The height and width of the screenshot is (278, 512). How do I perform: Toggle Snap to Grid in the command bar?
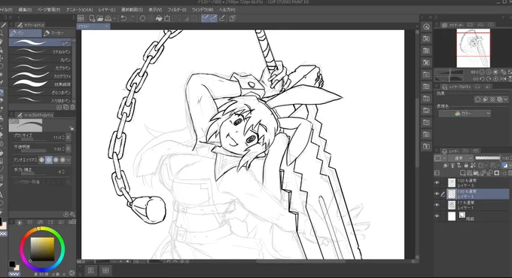click(x=222, y=18)
